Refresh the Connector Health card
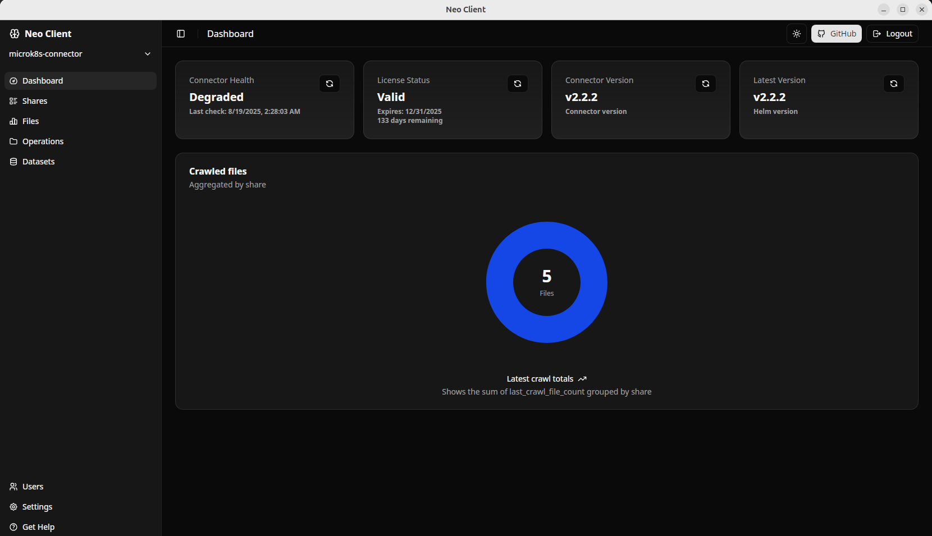 coord(330,83)
